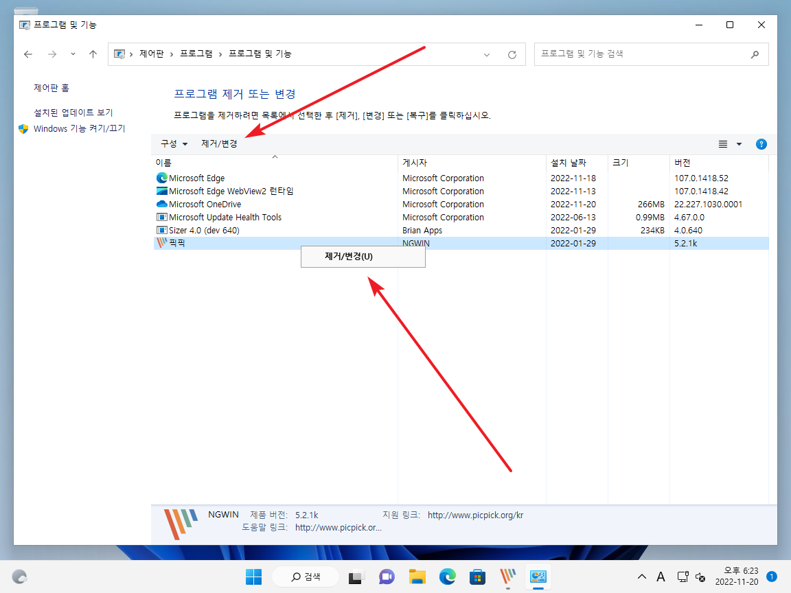Select 프로그램 및 기능 breadcrumb

(x=260, y=54)
